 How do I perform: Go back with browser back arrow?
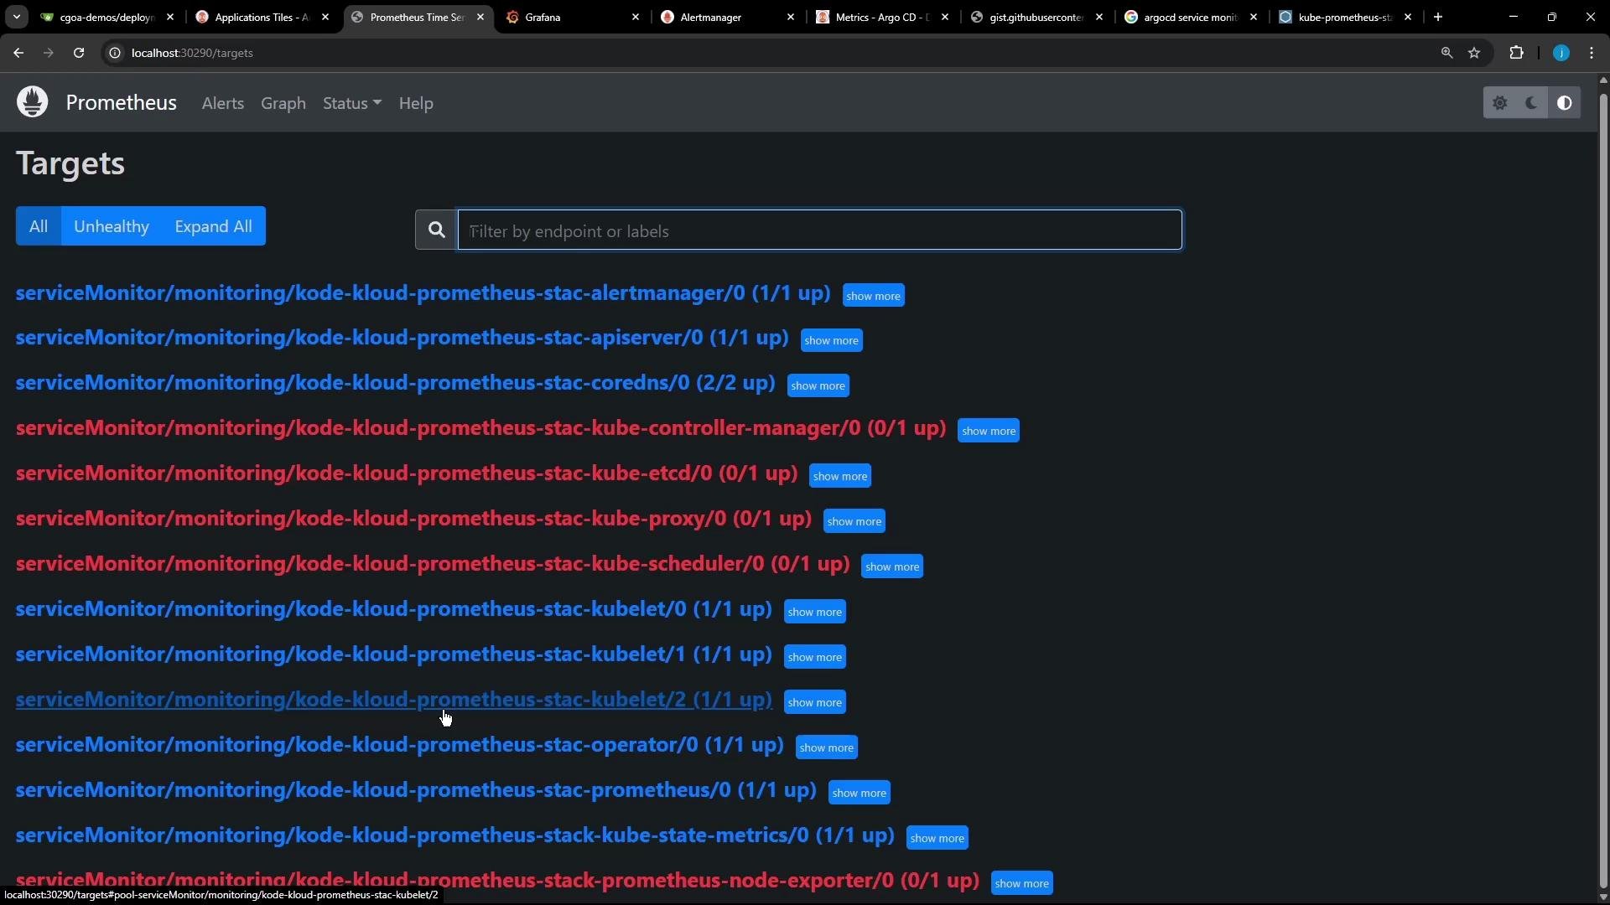pyautogui.click(x=18, y=53)
